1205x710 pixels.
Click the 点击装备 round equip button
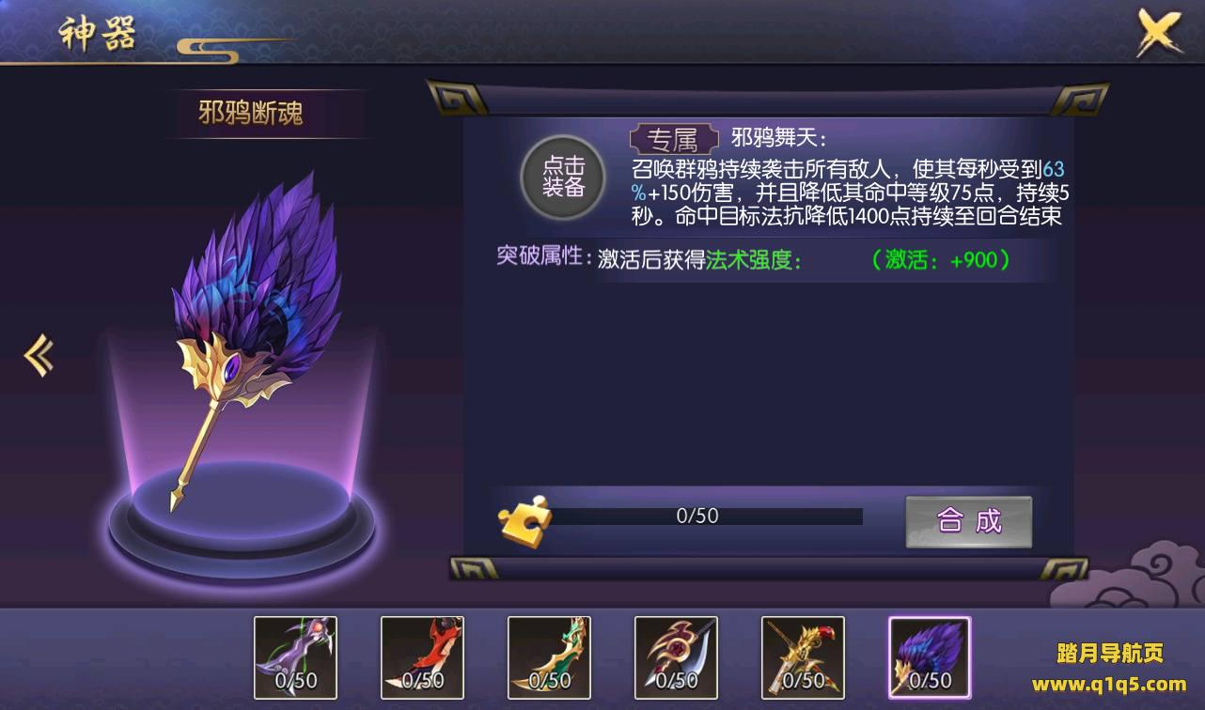tap(564, 177)
